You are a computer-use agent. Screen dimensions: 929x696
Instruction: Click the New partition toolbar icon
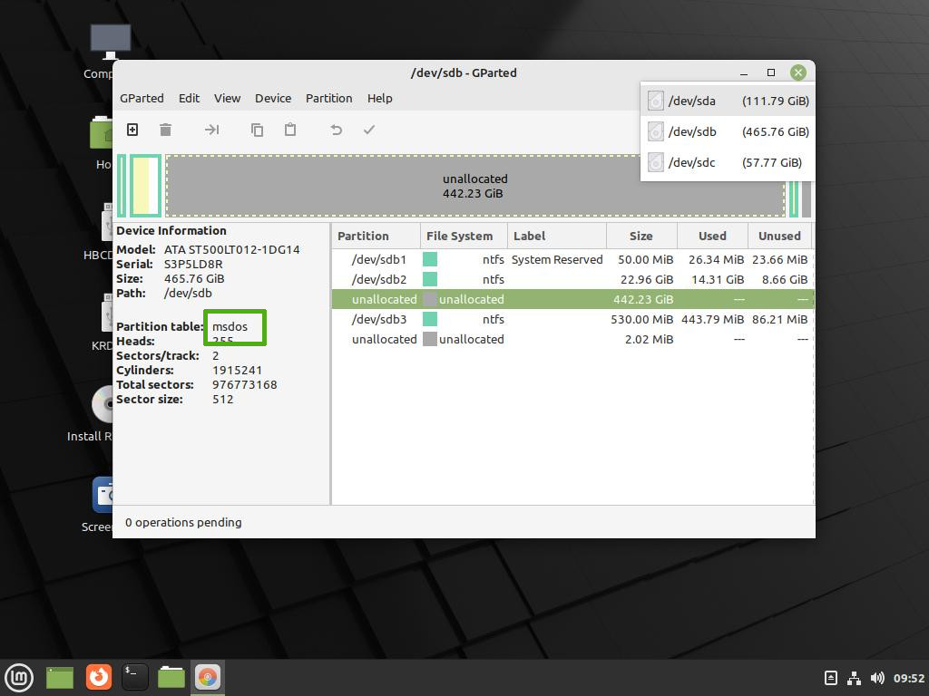pyautogui.click(x=132, y=130)
